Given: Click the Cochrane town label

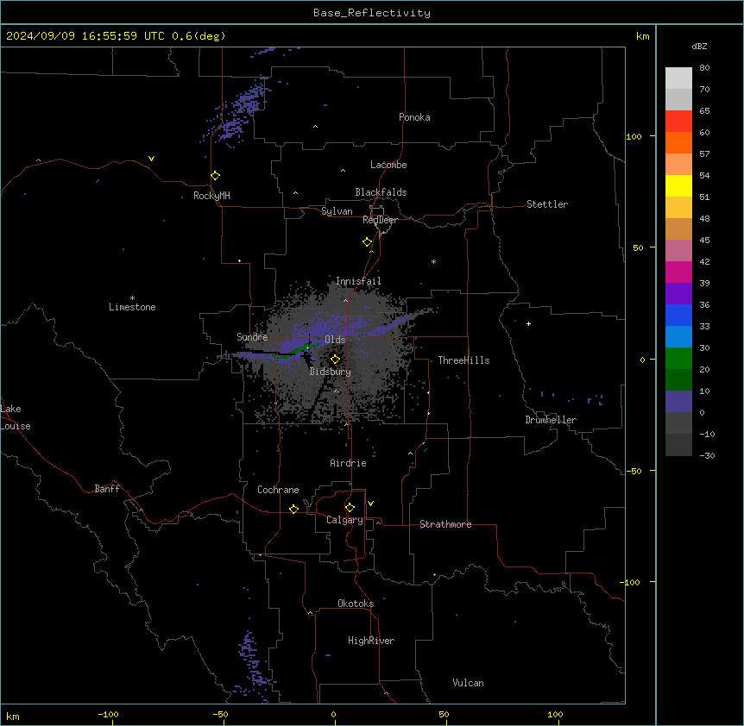Looking at the screenshot, I should point(278,490).
